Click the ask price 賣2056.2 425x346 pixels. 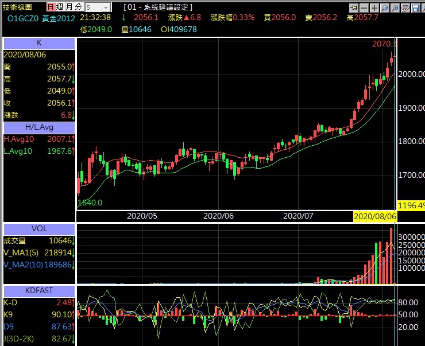(x=321, y=18)
